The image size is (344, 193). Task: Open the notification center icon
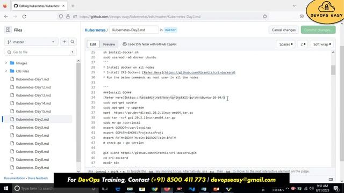point(336,188)
